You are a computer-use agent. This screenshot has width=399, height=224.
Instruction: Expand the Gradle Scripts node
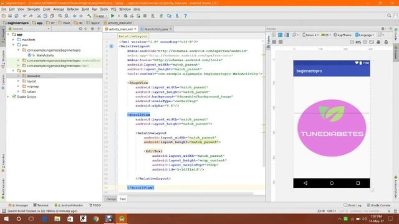click(x=8, y=97)
